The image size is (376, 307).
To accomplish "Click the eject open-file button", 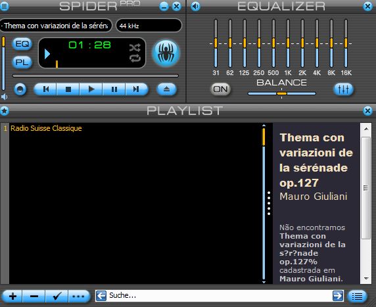I will (x=167, y=89).
